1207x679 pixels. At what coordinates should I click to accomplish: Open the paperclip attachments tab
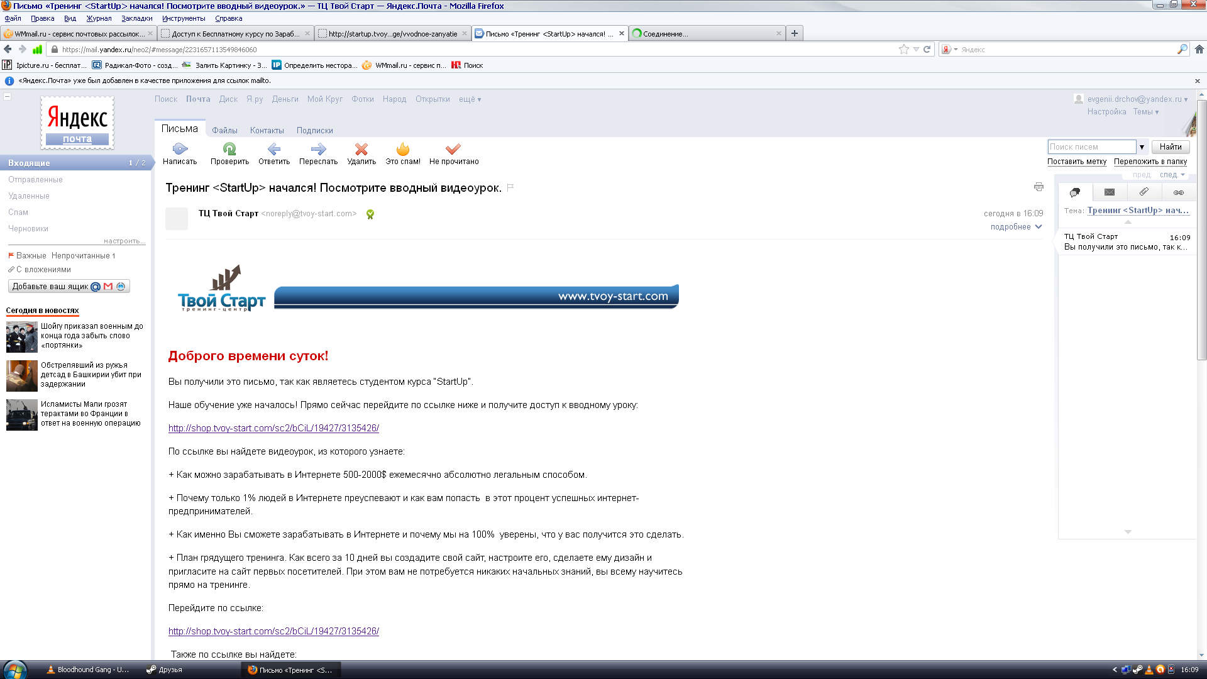tap(1144, 192)
